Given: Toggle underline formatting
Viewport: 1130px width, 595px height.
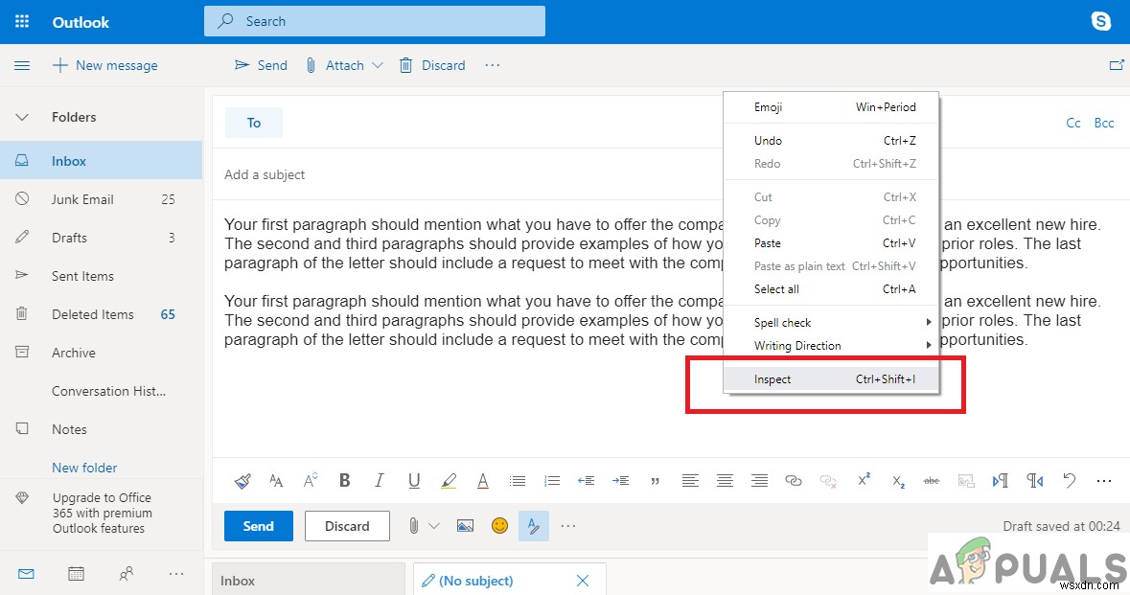Looking at the screenshot, I should 413,480.
